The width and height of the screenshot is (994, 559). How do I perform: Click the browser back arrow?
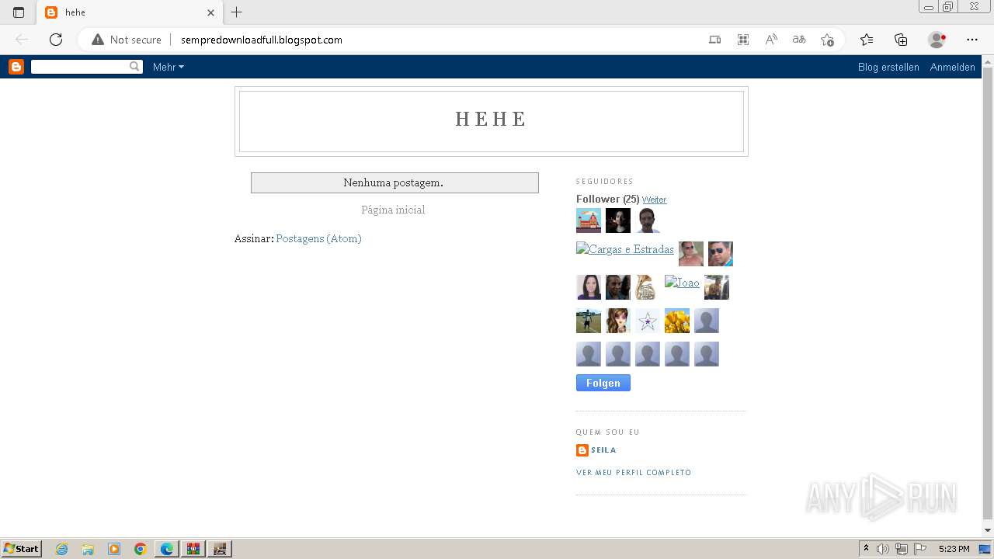pos(22,40)
